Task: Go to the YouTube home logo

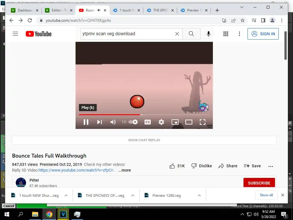Action: [39, 34]
